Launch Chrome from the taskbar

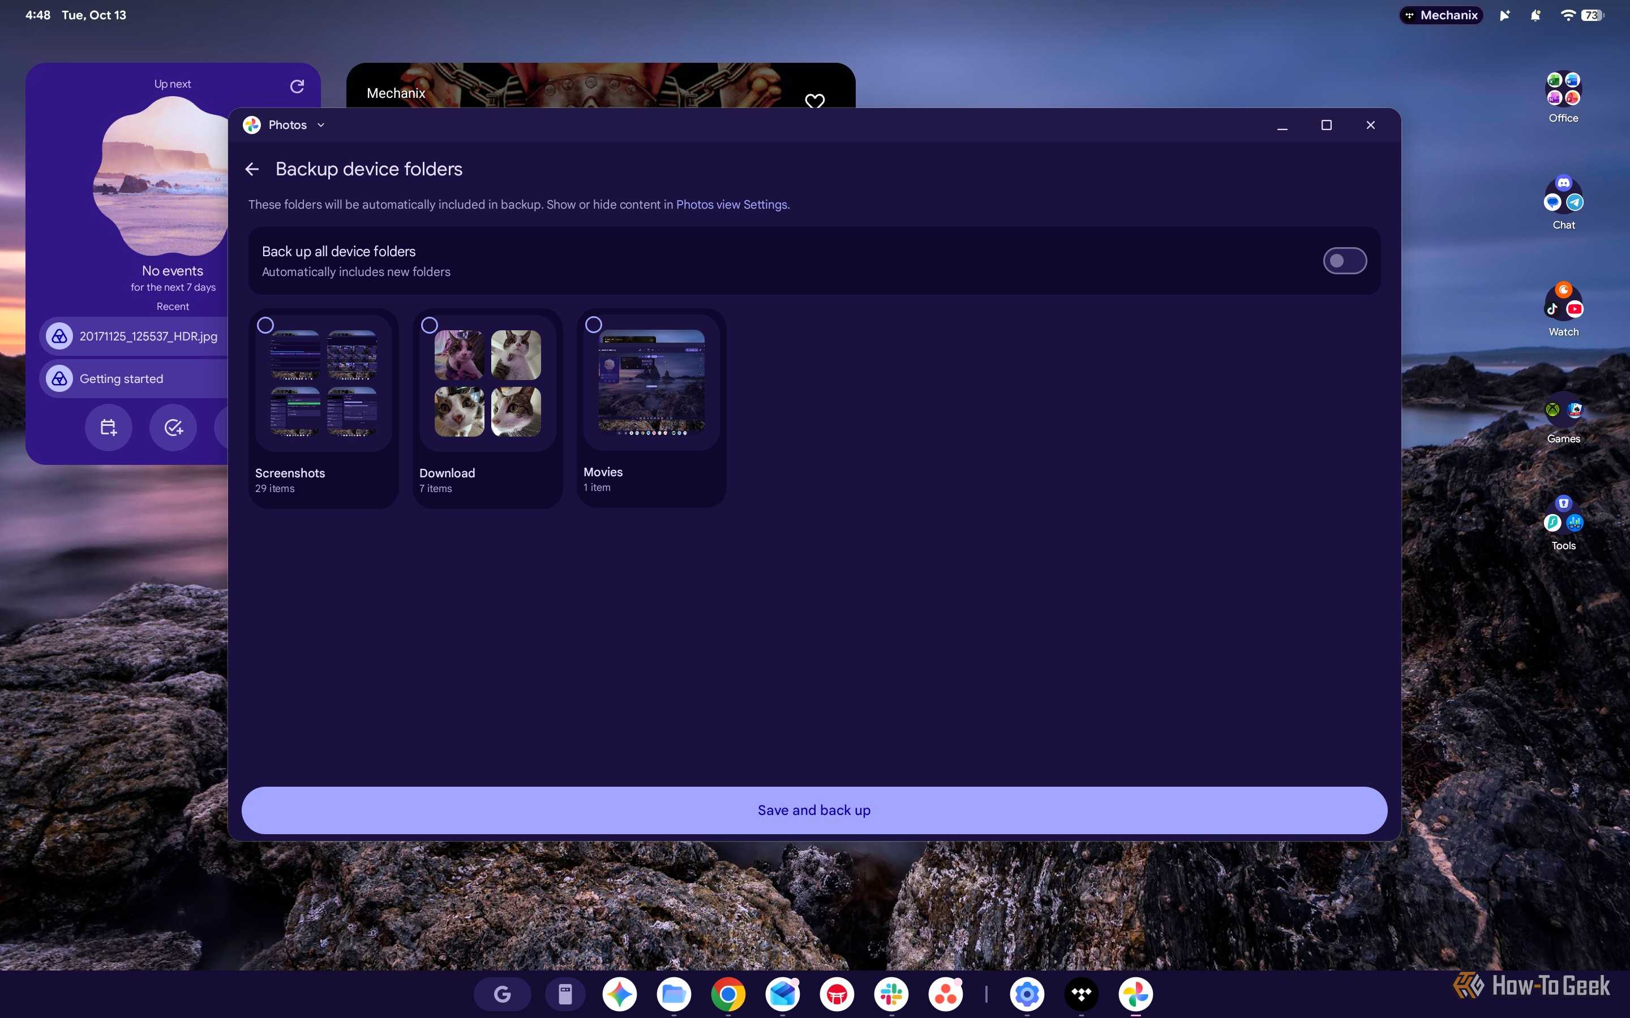[728, 994]
